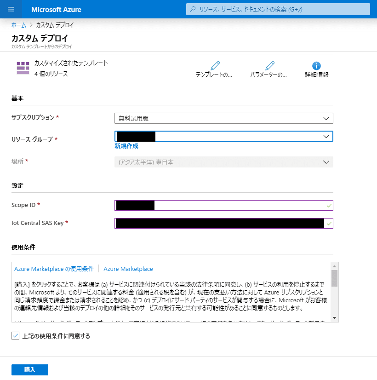The image size is (377, 380).
Task: Click the Microsoft Azure title
Action: [56, 10]
